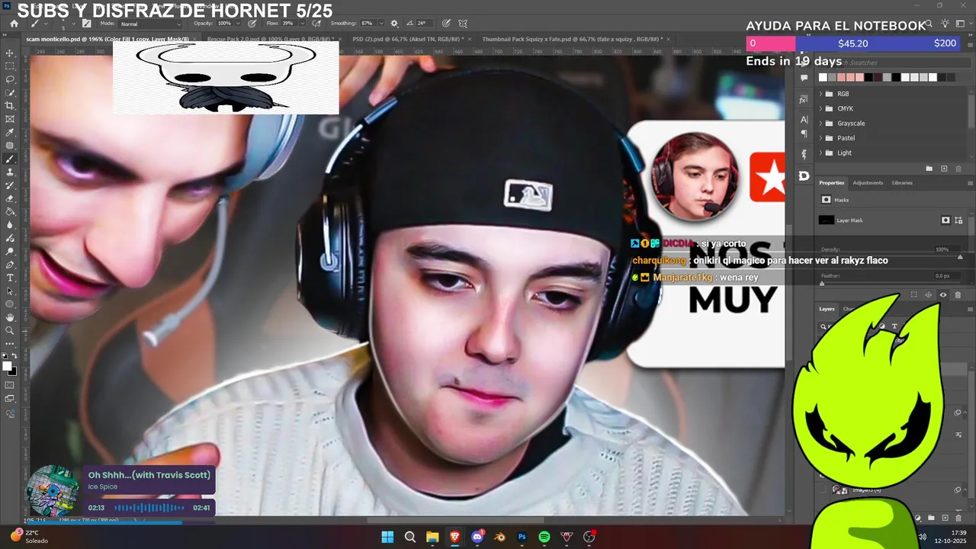
Task: Toggle pressure for opacity button
Action: point(252,24)
